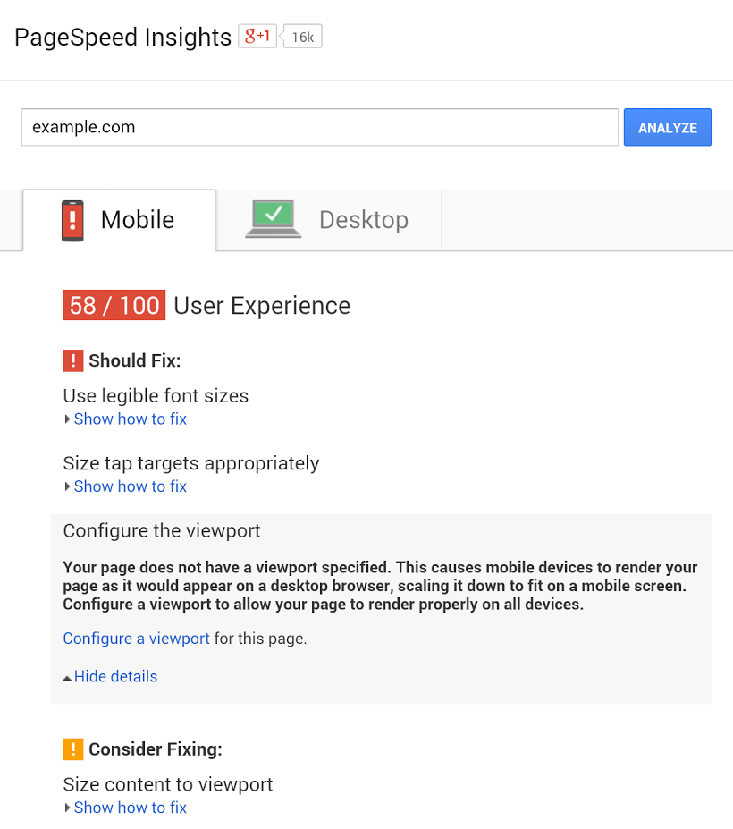Open the Configure a viewport link

pos(136,639)
